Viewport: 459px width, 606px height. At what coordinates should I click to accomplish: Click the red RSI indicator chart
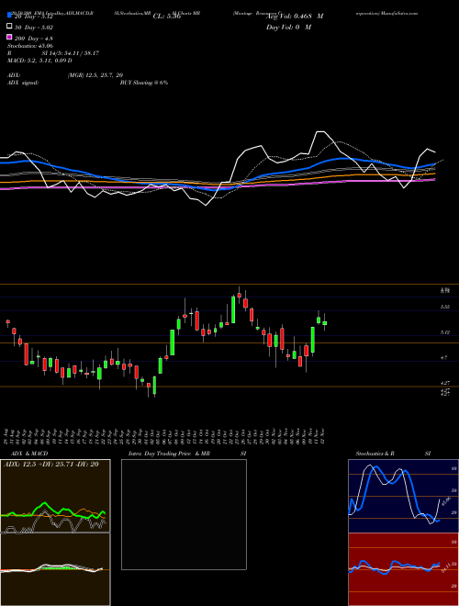click(x=403, y=569)
